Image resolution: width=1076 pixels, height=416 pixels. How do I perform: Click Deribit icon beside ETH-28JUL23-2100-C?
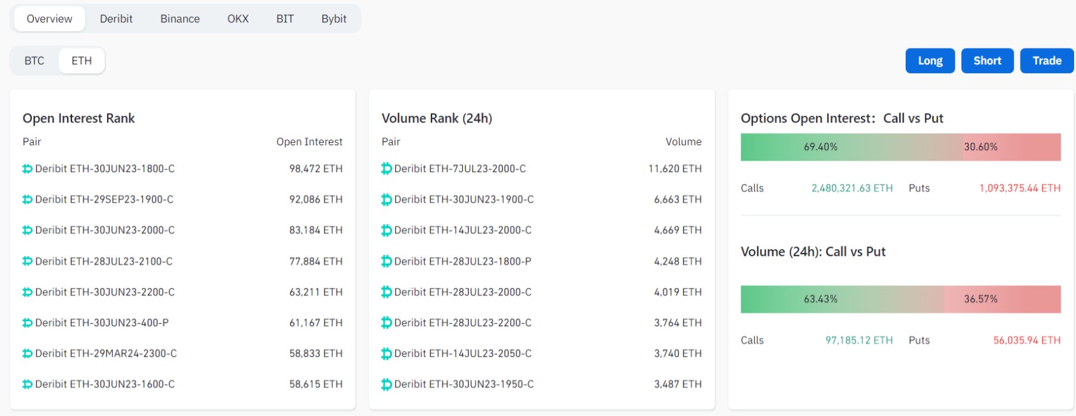(27, 261)
